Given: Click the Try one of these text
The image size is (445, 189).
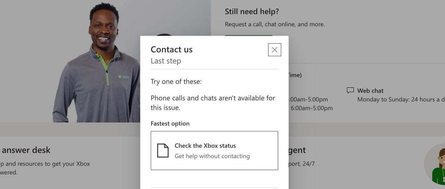Looking at the screenshot, I should click(x=176, y=82).
